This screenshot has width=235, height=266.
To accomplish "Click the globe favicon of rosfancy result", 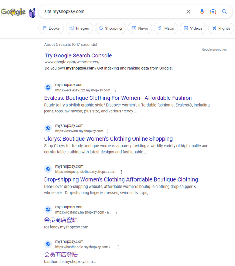I will pyautogui.click(x=48, y=210).
